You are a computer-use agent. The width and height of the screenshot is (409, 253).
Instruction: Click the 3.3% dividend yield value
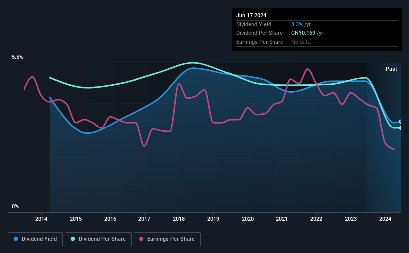pos(297,24)
